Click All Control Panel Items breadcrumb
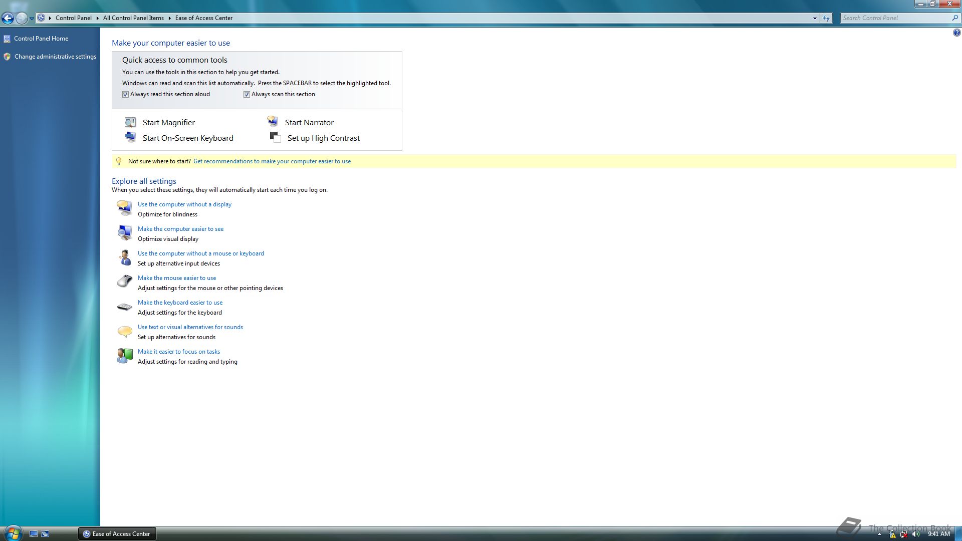Image resolution: width=962 pixels, height=541 pixels. (x=133, y=18)
